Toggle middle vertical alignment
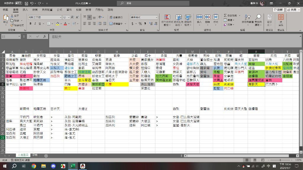303x170 pixels. (x=89, y=17)
